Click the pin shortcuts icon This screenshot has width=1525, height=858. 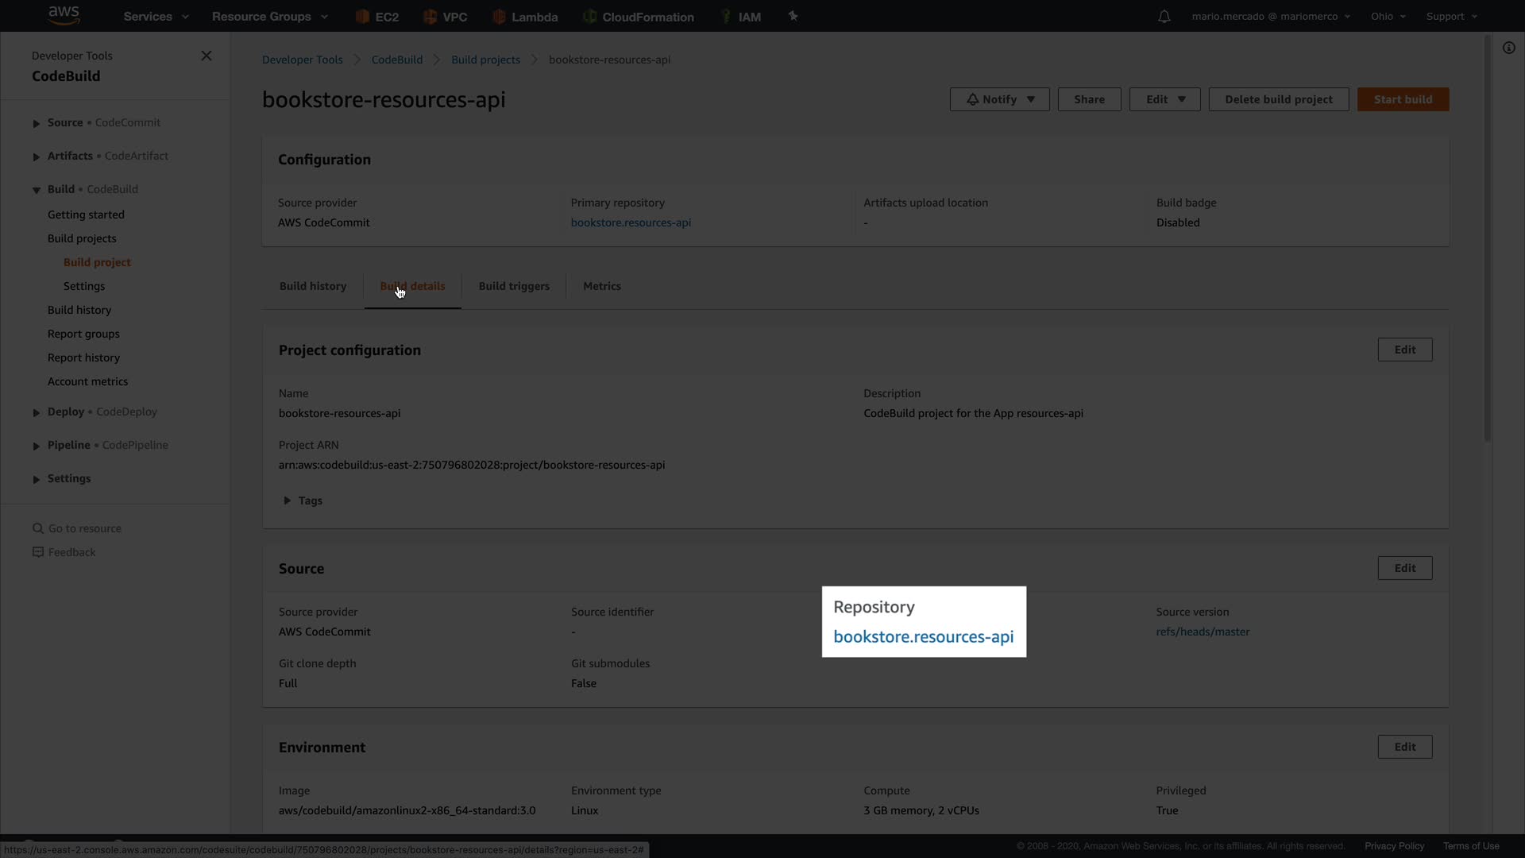793,16
